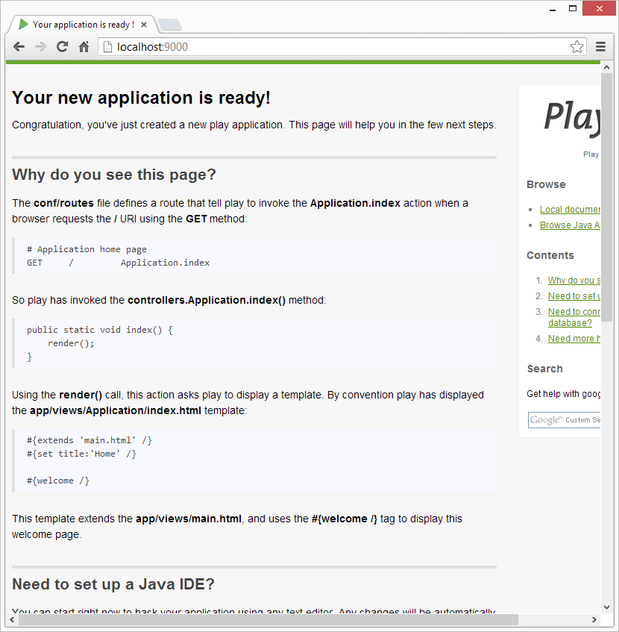This screenshot has width=619, height=632.
Task: Open the Browse Java API link
Action: (x=570, y=225)
